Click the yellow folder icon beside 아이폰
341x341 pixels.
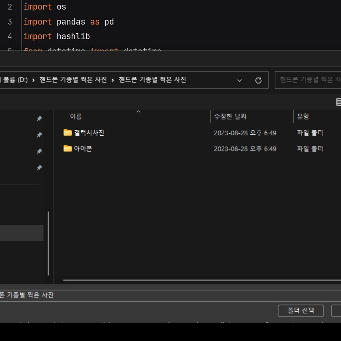click(67, 148)
